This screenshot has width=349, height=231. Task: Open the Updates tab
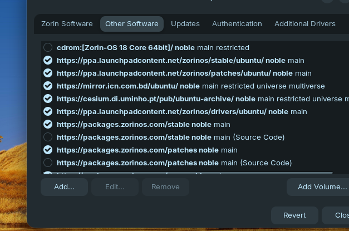[x=185, y=24]
